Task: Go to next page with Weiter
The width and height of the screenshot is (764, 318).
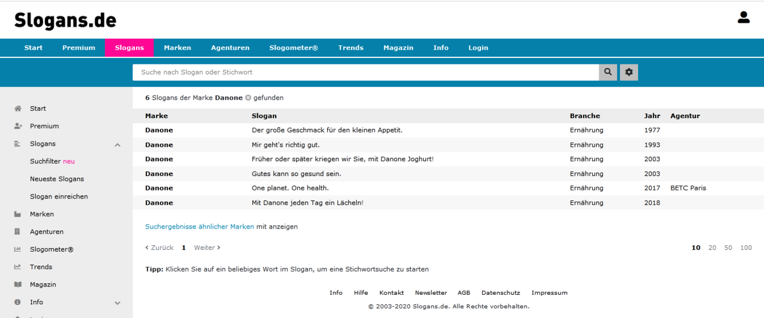Action: [207, 248]
